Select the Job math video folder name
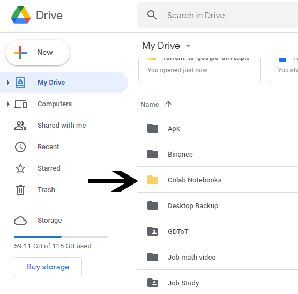Screen dimensions: 298x294 pos(191,257)
